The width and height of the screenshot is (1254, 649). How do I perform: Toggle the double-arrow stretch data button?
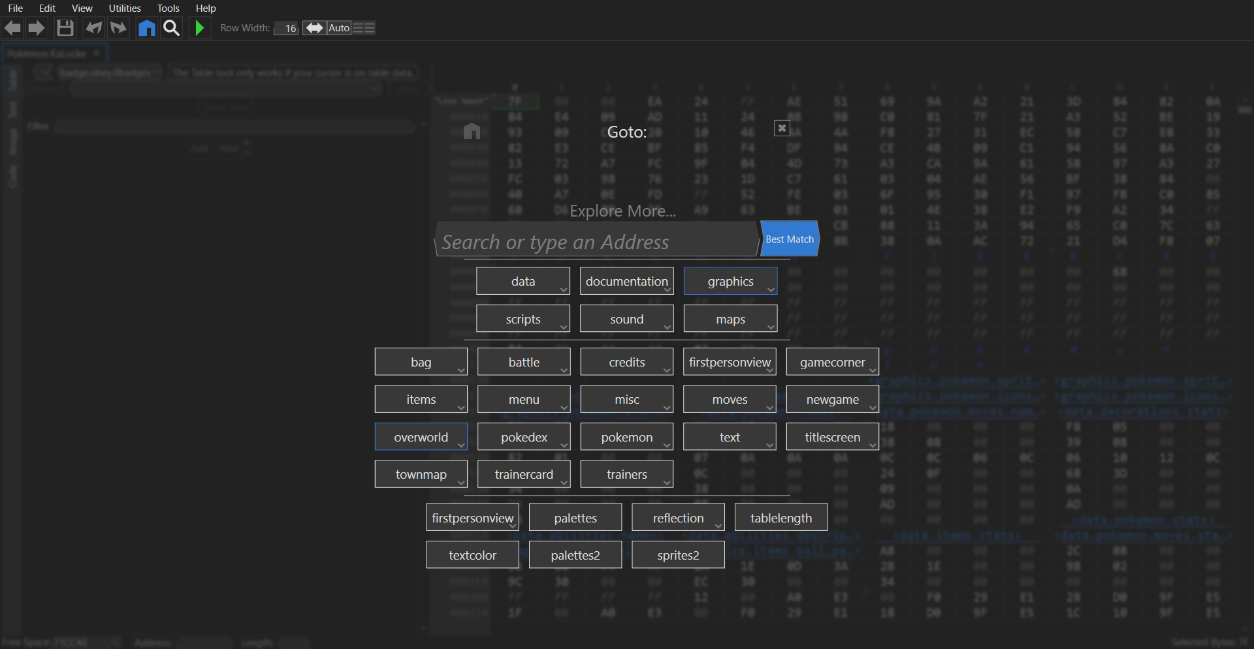[x=314, y=28]
